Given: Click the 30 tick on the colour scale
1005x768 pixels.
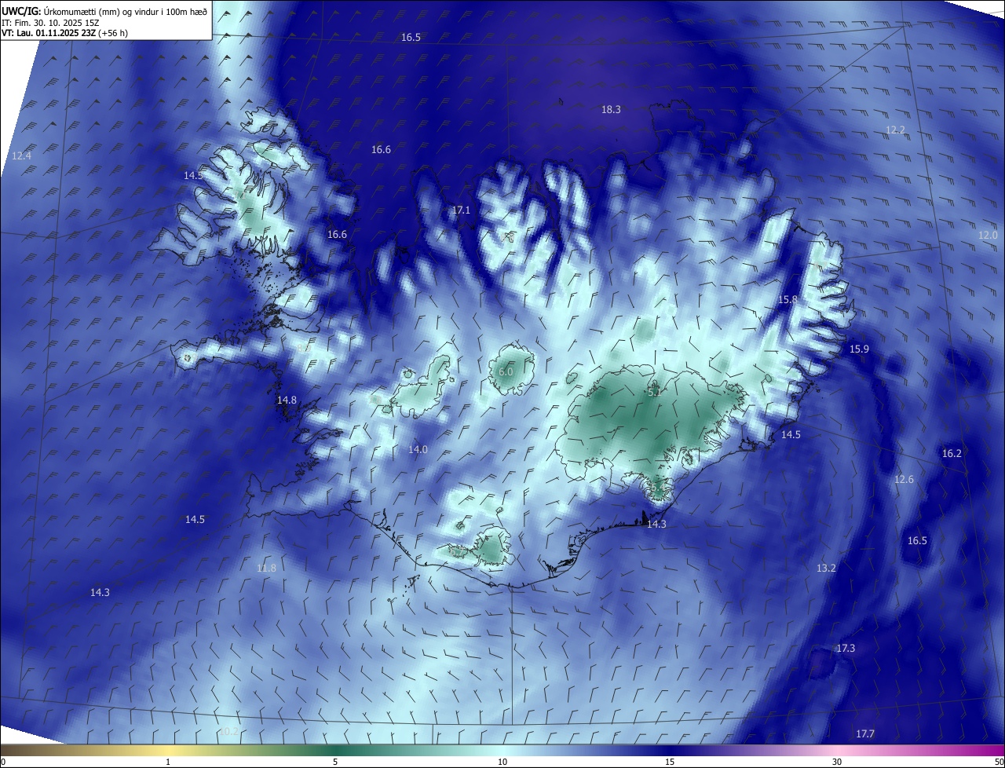Looking at the screenshot, I should point(837,762).
